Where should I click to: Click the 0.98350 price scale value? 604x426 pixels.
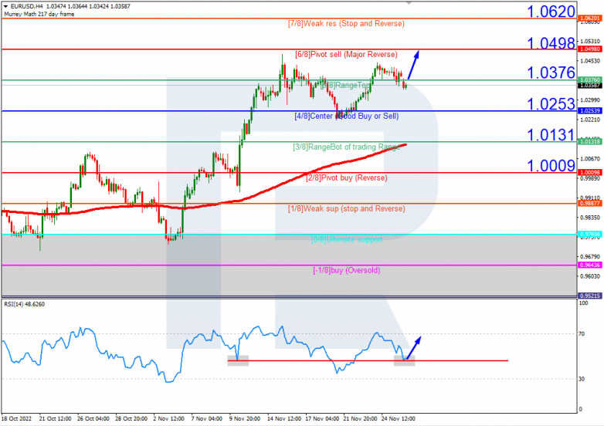[x=590, y=218]
